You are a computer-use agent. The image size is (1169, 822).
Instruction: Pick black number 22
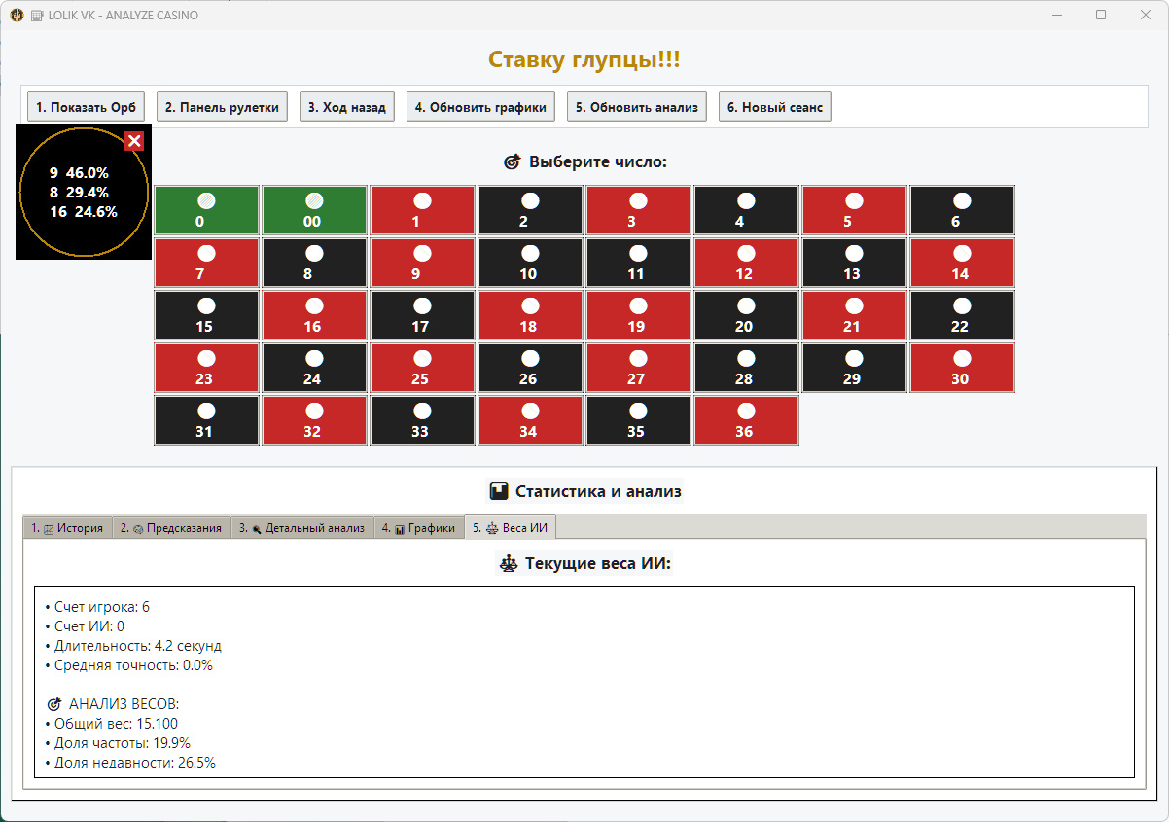(962, 315)
